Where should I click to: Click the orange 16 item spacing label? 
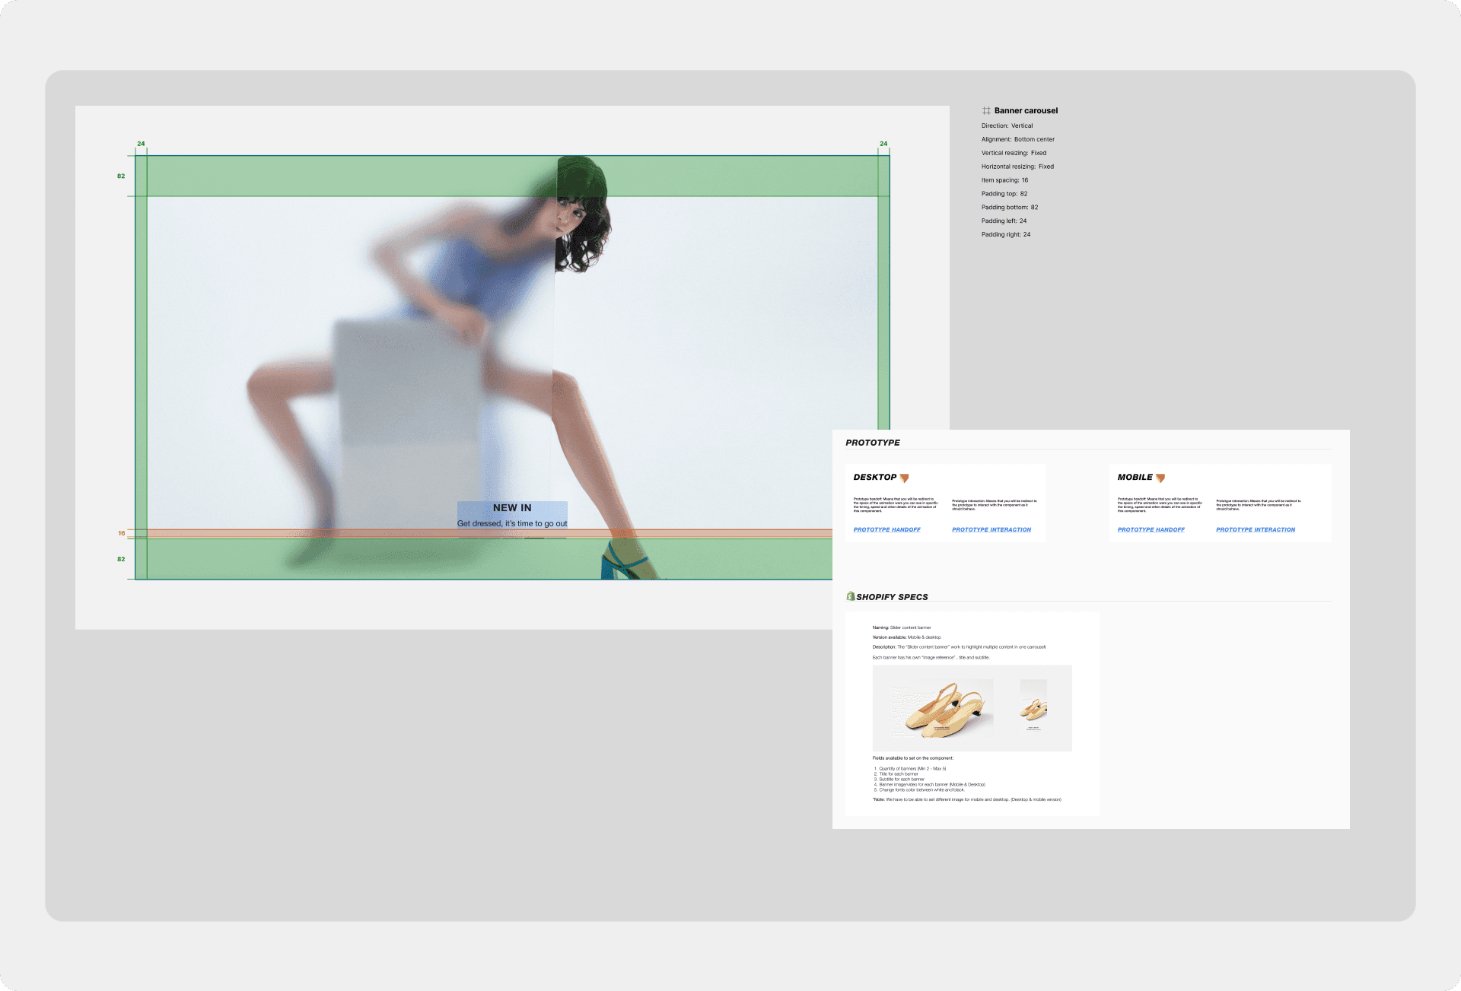pos(122,533)
